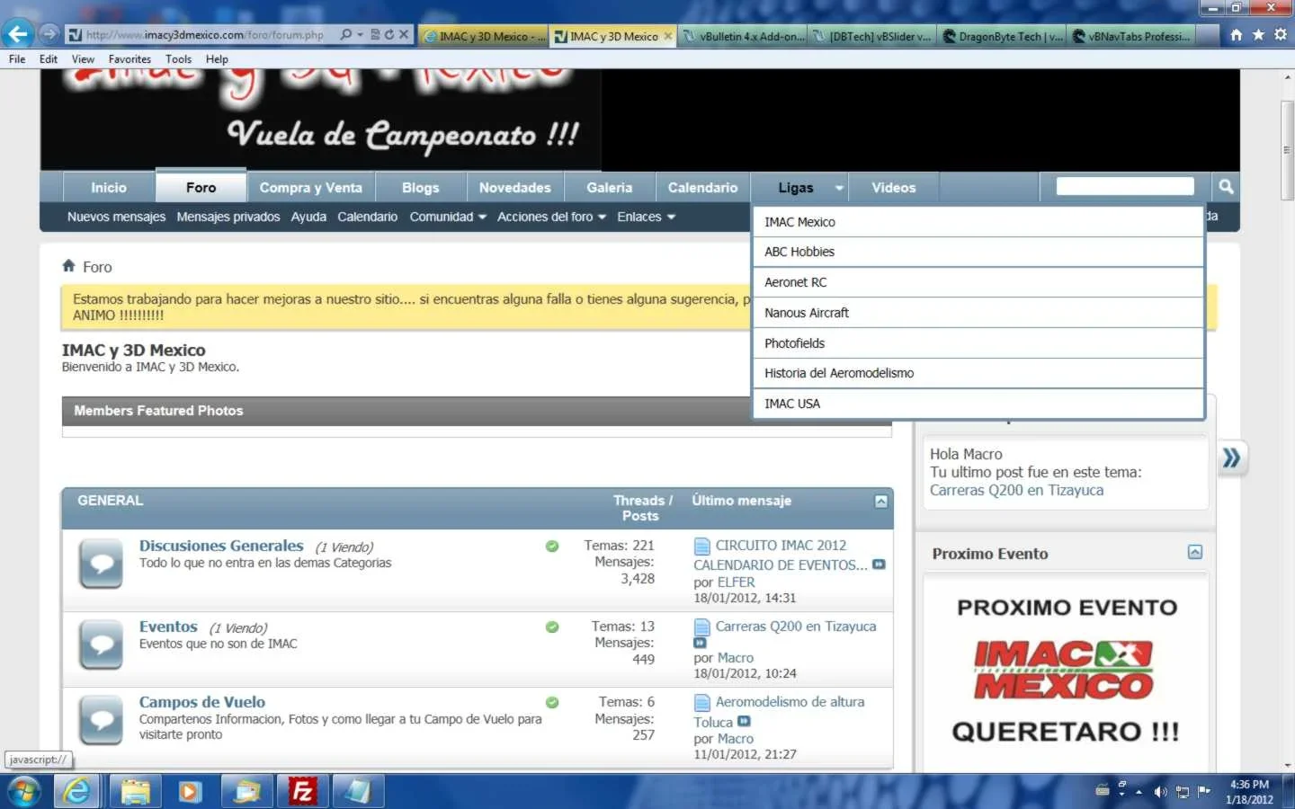Expand the Enlaces dropdown
1295x809 pixels.
point(671,217)
